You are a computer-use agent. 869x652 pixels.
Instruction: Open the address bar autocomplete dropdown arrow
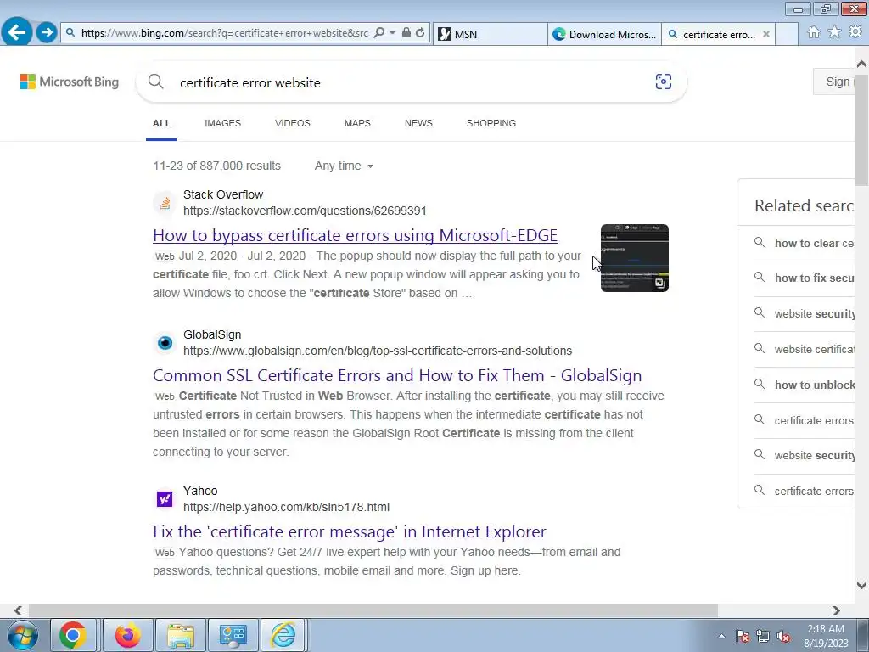click(392, 33)
